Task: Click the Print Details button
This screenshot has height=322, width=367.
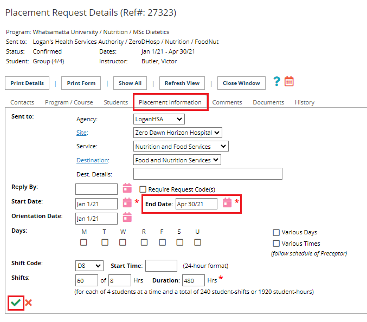Action: tap(27, 83)
